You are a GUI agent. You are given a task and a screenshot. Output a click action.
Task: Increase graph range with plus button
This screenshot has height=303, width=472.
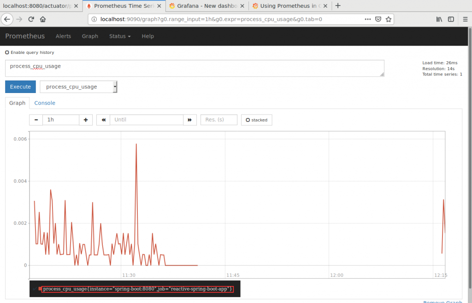click(86, 120)
